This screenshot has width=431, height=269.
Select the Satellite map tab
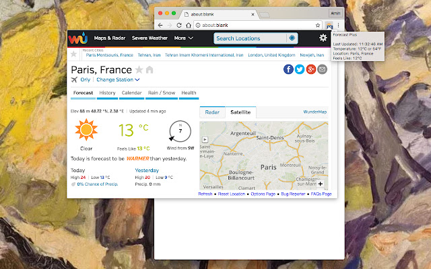240,112
